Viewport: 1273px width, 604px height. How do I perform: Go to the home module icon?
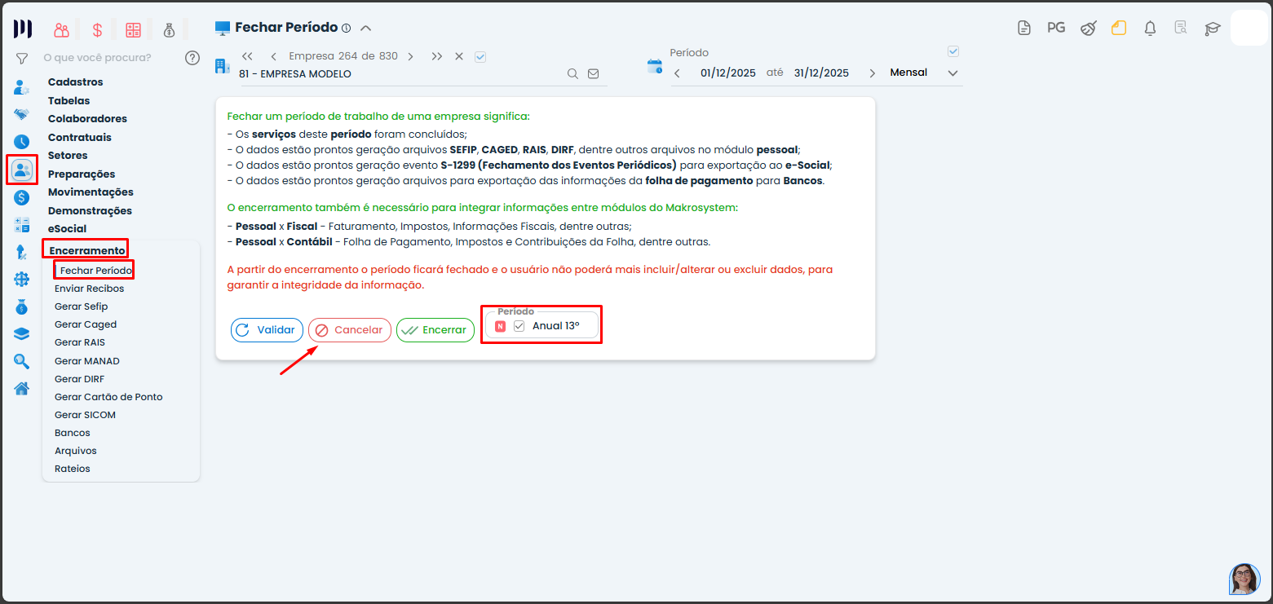click(22, 388)
